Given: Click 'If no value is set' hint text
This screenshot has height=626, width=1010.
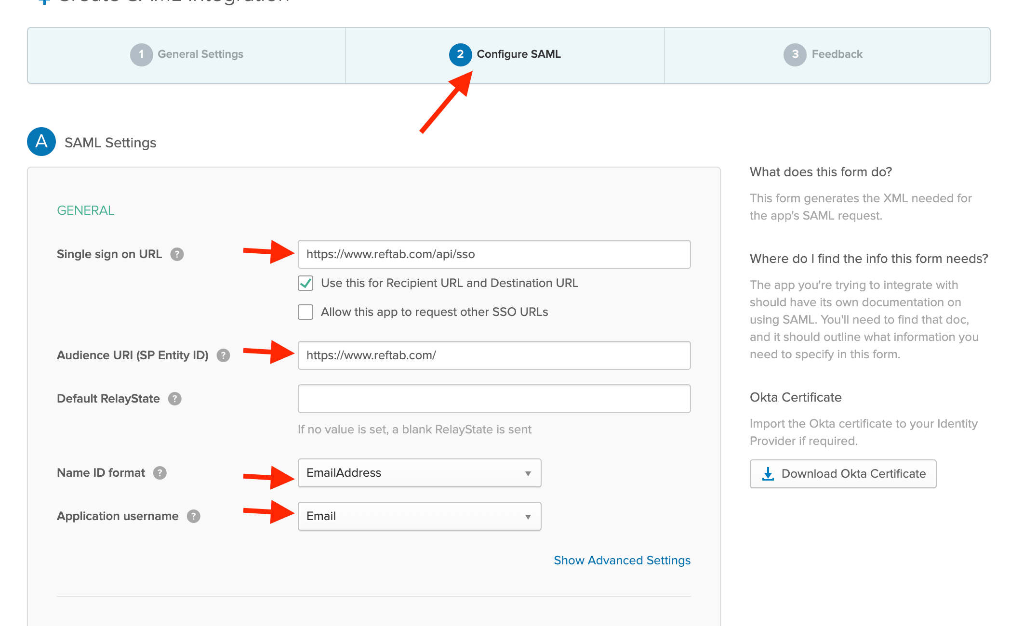Looking at the screenshot, I should pos(414,430).
